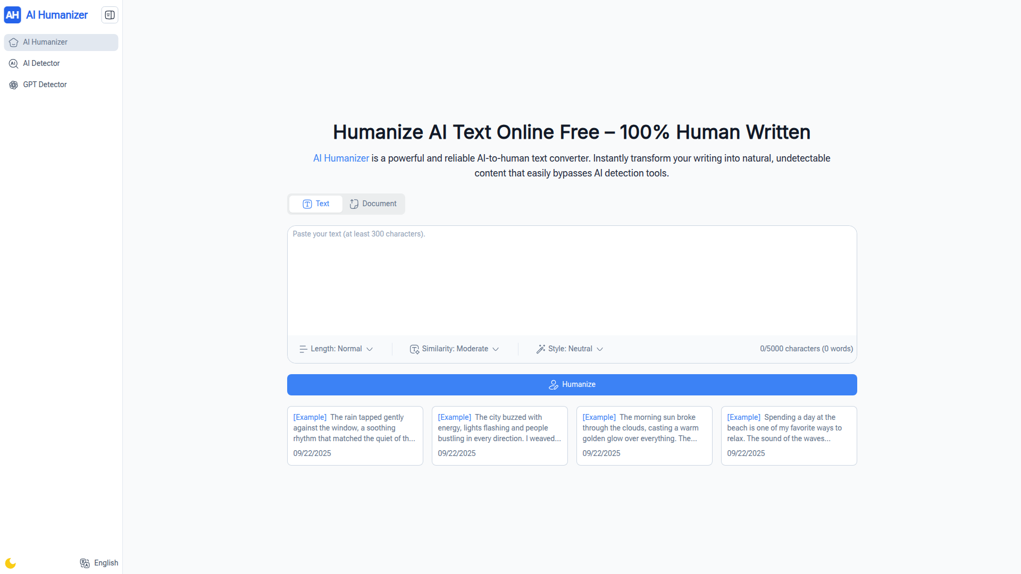Click the Similarity settings icon

pyautogui.click(x=414, y=349)
